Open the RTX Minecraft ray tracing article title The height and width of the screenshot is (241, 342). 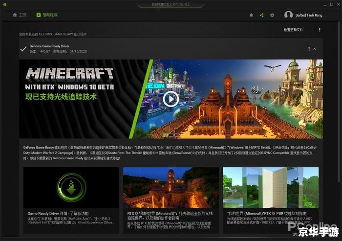pyautogui.click(x=170, y=216)
